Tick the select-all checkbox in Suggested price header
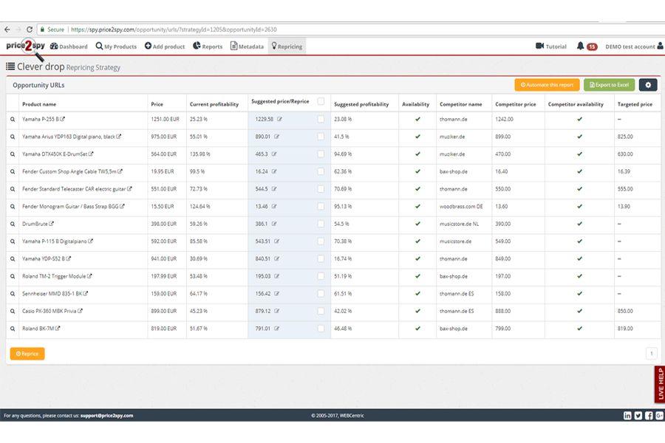This screenshot has height=443, width=665. 321,101
